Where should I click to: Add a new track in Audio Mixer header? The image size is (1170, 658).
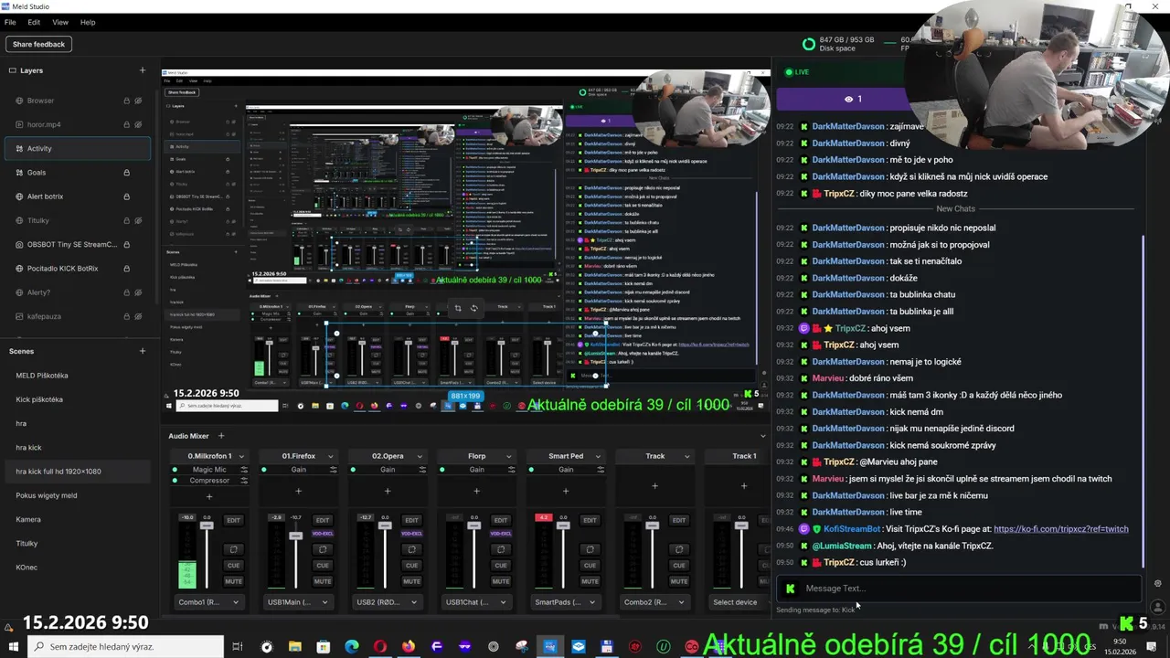click(220, 436)
